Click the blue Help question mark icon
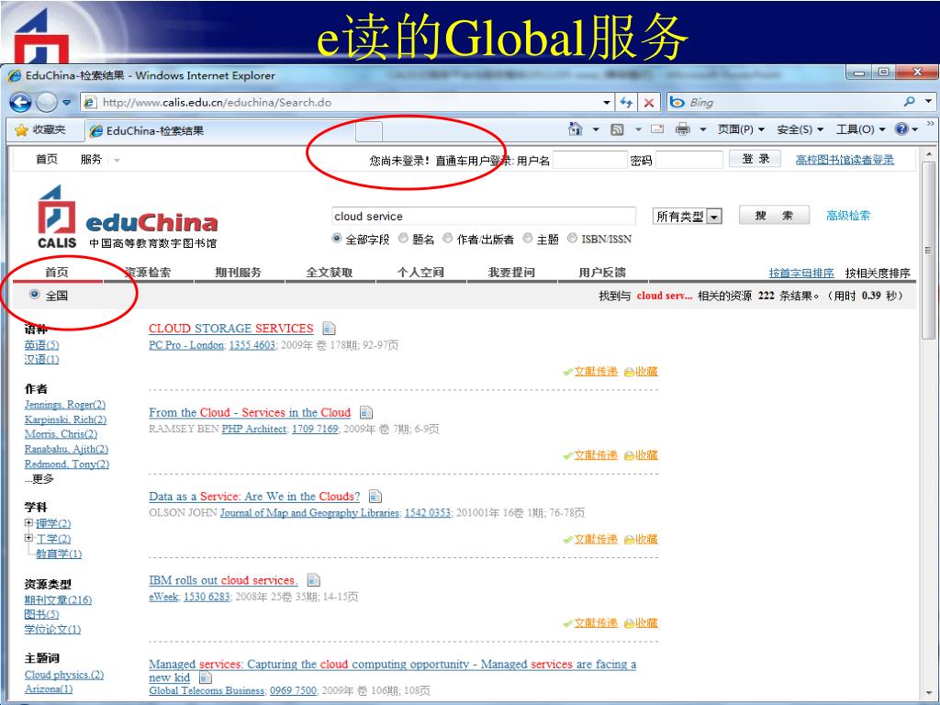940x705 pixels. point(901,129)
